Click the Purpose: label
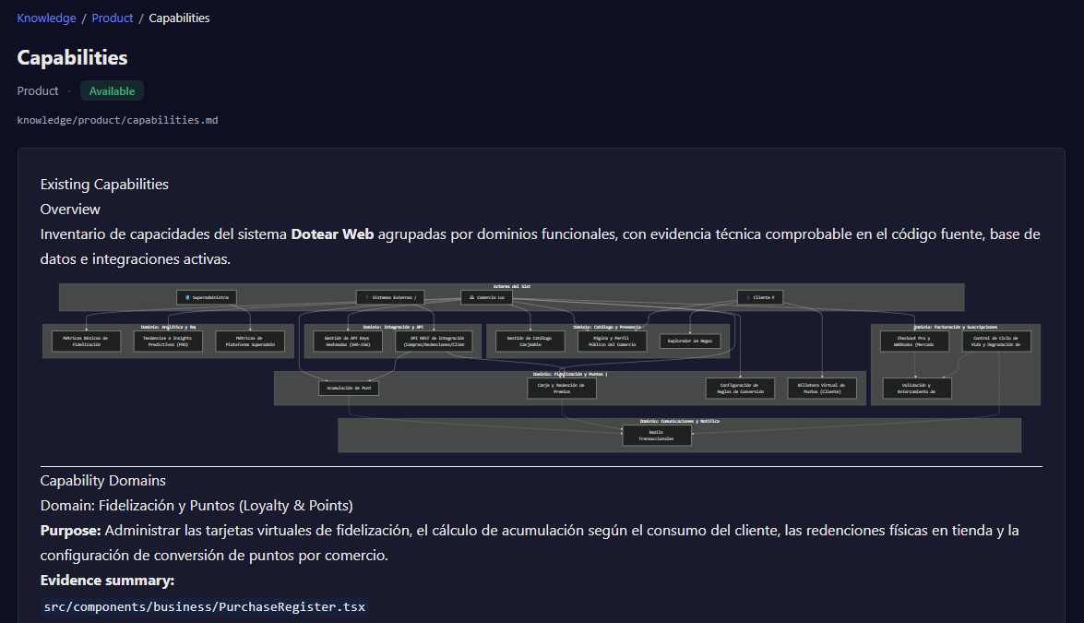Screen dimensions: 1084x623 tap(70, 531)
